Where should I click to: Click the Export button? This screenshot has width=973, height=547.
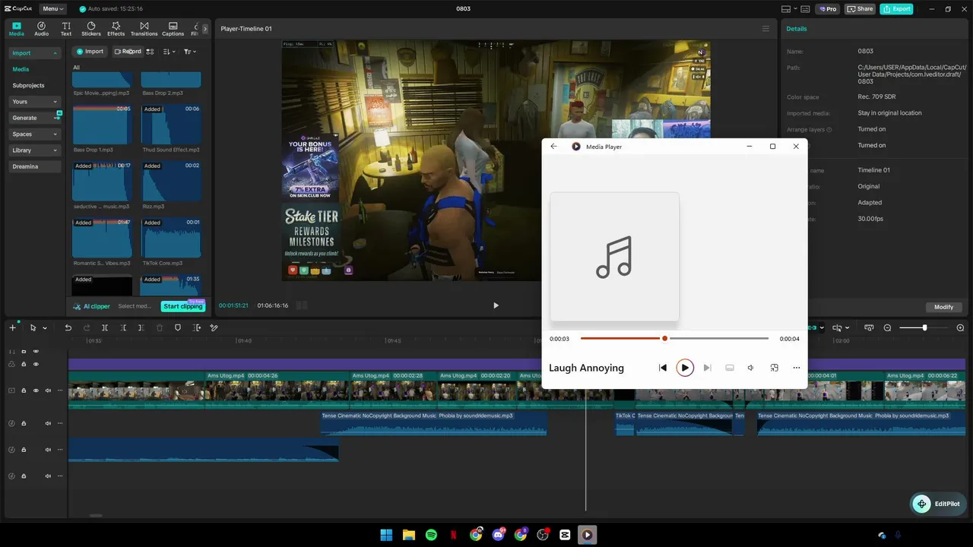coord(896,9)
